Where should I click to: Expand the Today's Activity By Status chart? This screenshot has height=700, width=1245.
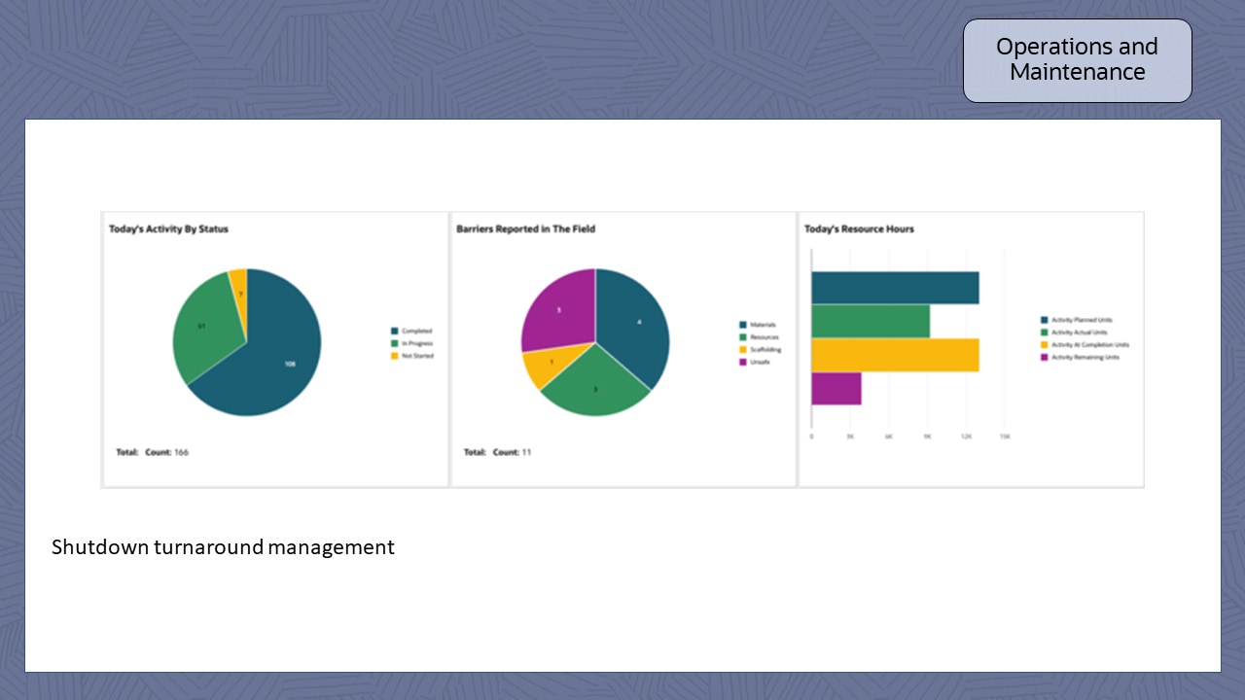(x=167, y=228)
